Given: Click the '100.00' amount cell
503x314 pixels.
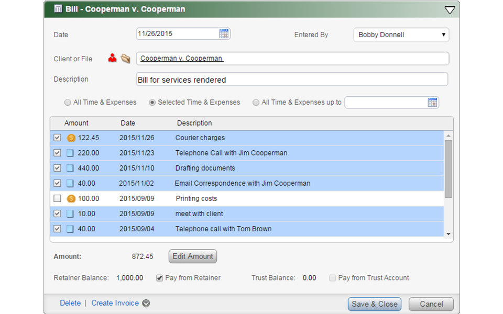Looking at the screenshot, I should coord(89,198).
